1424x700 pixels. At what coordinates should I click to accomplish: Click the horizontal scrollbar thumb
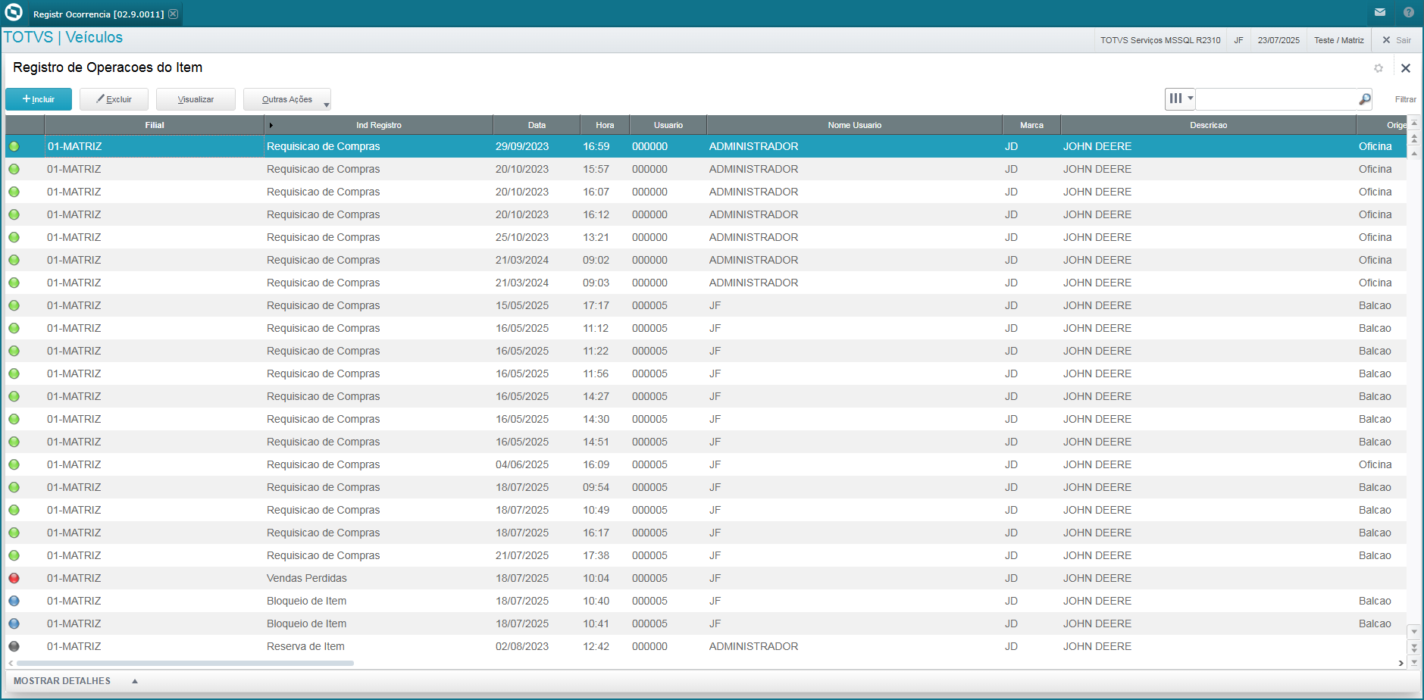pyautogui.click(x=185, y=663)
